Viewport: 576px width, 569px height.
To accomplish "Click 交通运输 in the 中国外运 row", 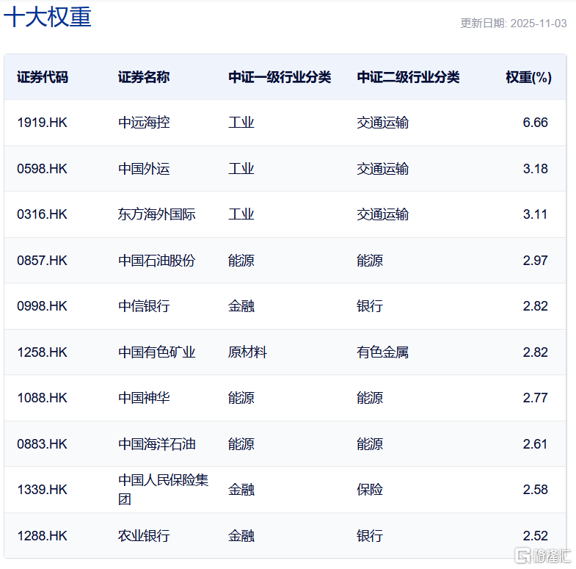I will tap(383, 169).
